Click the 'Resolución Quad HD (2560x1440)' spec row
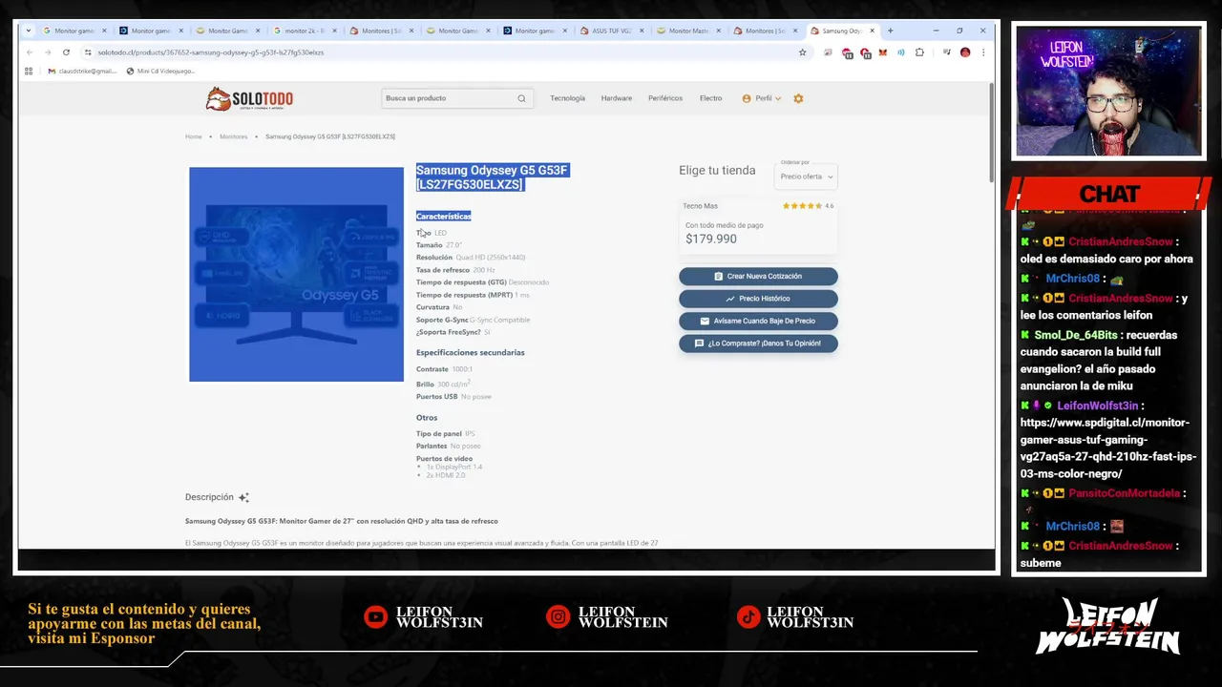Image resolution: width=1222 pixels, height=687 pixels. [471, 258]
